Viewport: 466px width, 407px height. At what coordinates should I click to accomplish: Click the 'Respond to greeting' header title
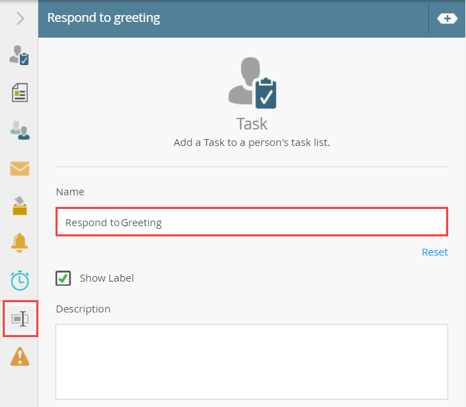click(x=103, y=18)
